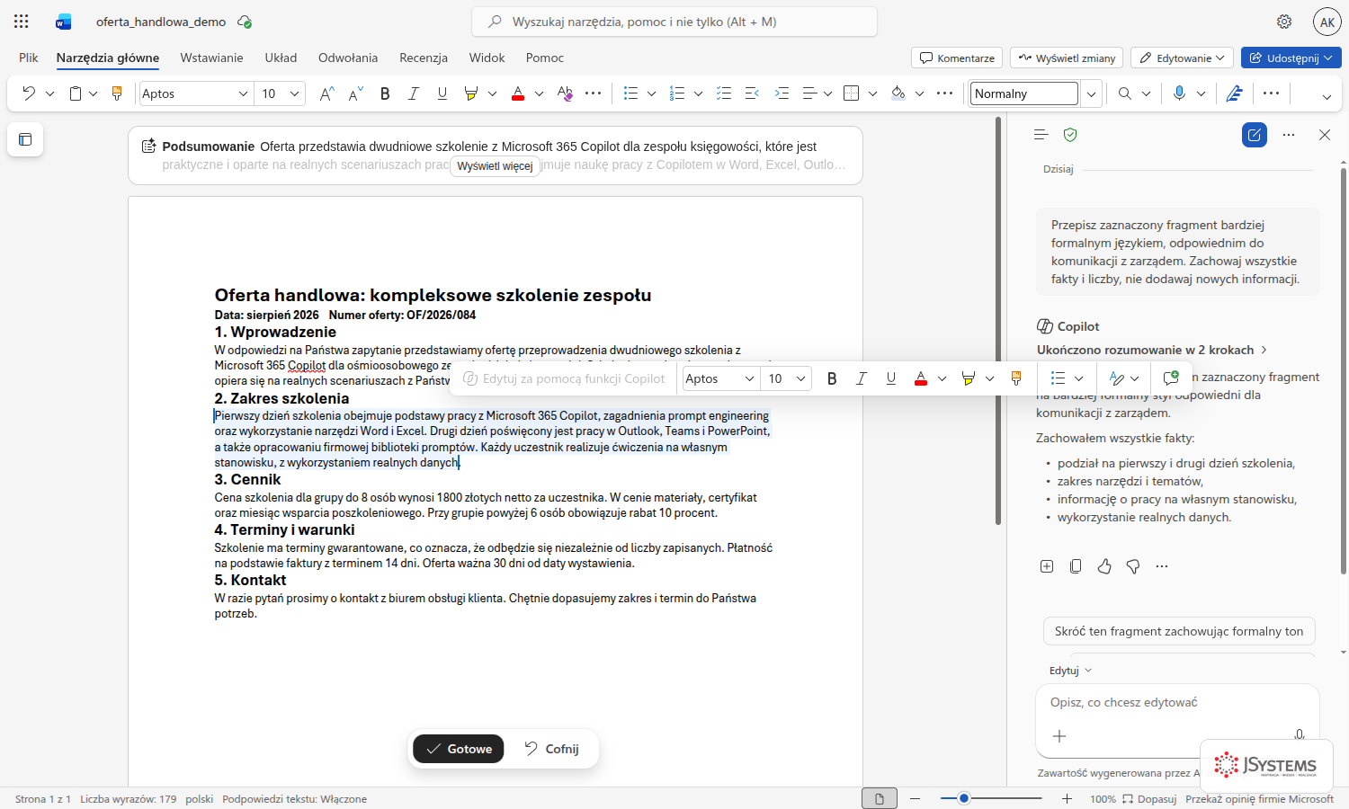Switch to the Widok tab
The width and height of the screenshot is (1349, 809).
487,58
